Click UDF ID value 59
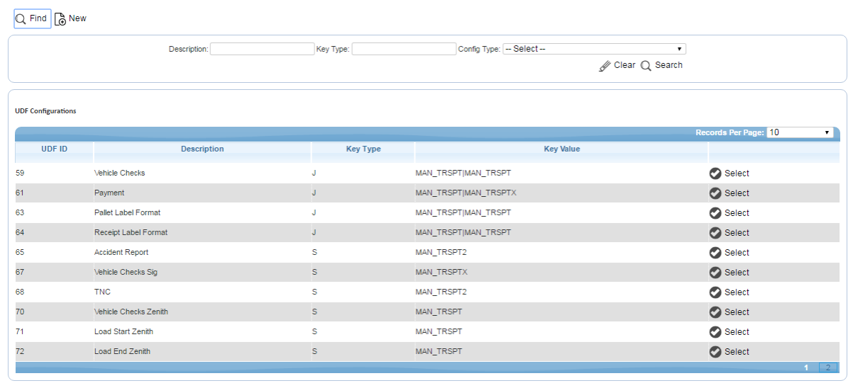Screen dimensions: 853x388 20,173
